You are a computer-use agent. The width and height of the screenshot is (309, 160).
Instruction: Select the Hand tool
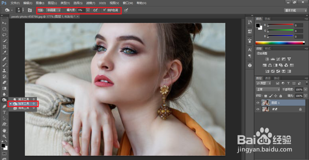pos(4,130)
